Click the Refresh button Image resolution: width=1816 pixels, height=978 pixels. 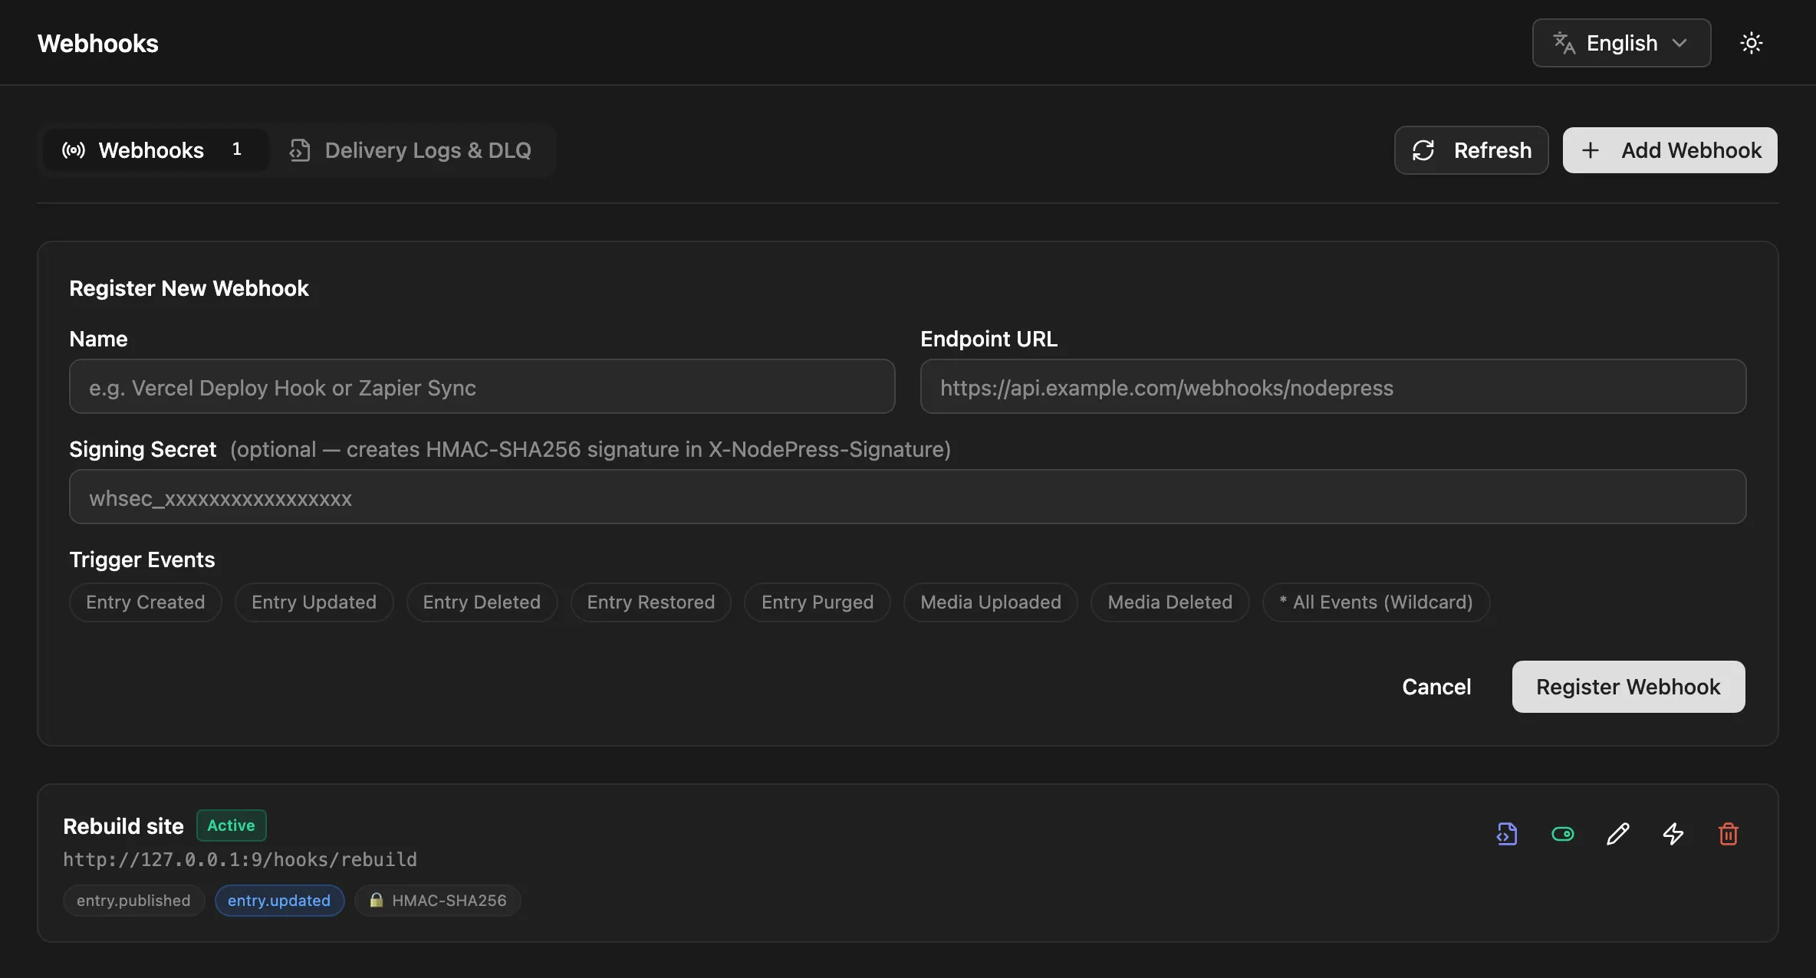1471,150
